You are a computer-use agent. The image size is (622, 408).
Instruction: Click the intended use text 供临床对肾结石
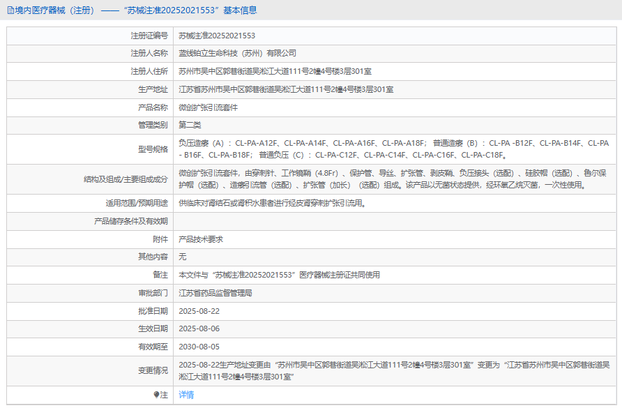tap(272, 203)
